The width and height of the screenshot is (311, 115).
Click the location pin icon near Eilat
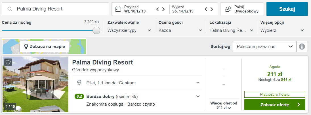80,83
